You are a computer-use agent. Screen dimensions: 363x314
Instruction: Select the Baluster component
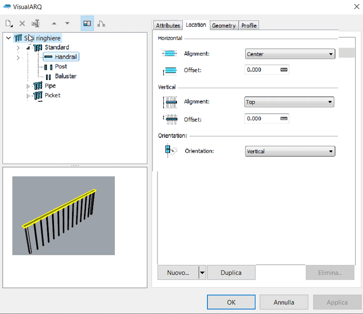(x=66, y=76)
